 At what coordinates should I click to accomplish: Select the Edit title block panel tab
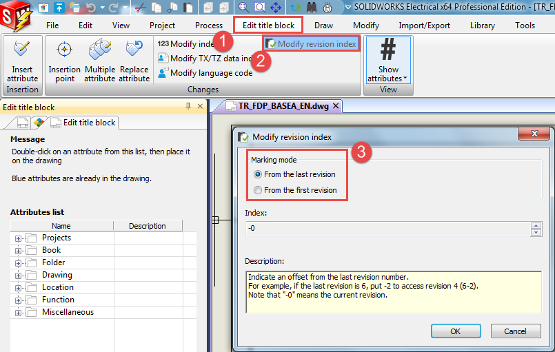click(x=83, y=123)
